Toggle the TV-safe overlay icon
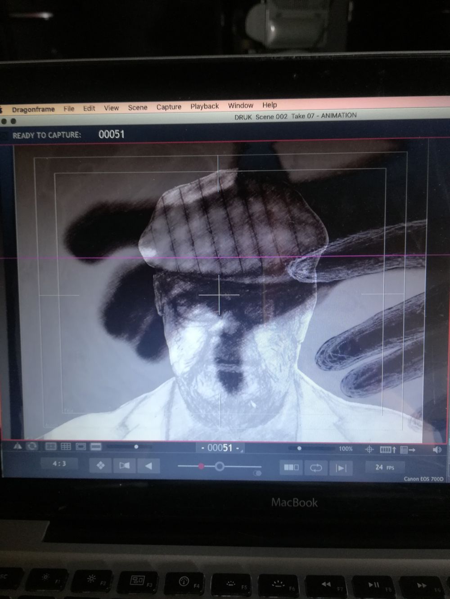The image size is (450, 599). click(81, 446)
